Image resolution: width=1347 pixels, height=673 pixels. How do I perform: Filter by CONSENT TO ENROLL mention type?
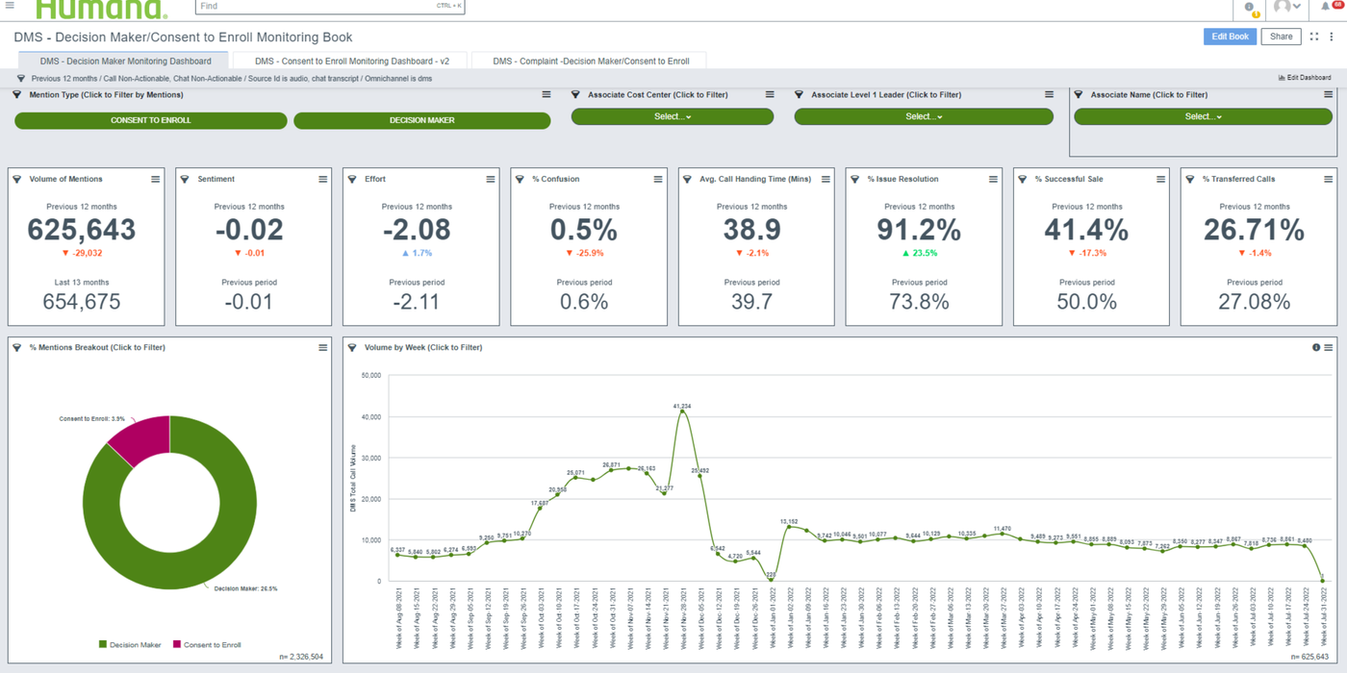151,120
